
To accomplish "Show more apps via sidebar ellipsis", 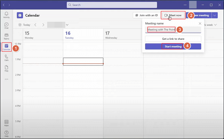I will (x=6, y=79).
